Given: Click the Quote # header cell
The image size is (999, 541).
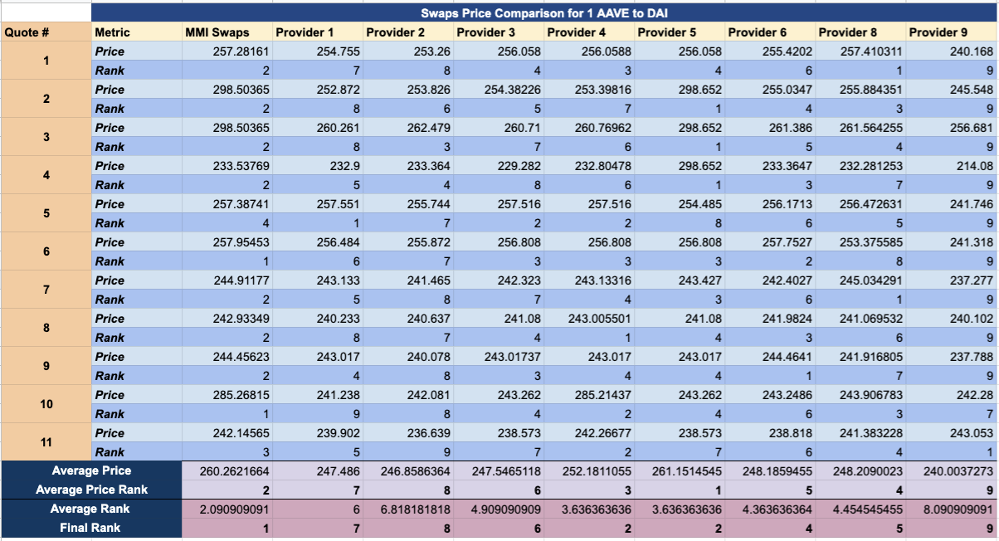Looking at the screenshot, I should (46, 32).
